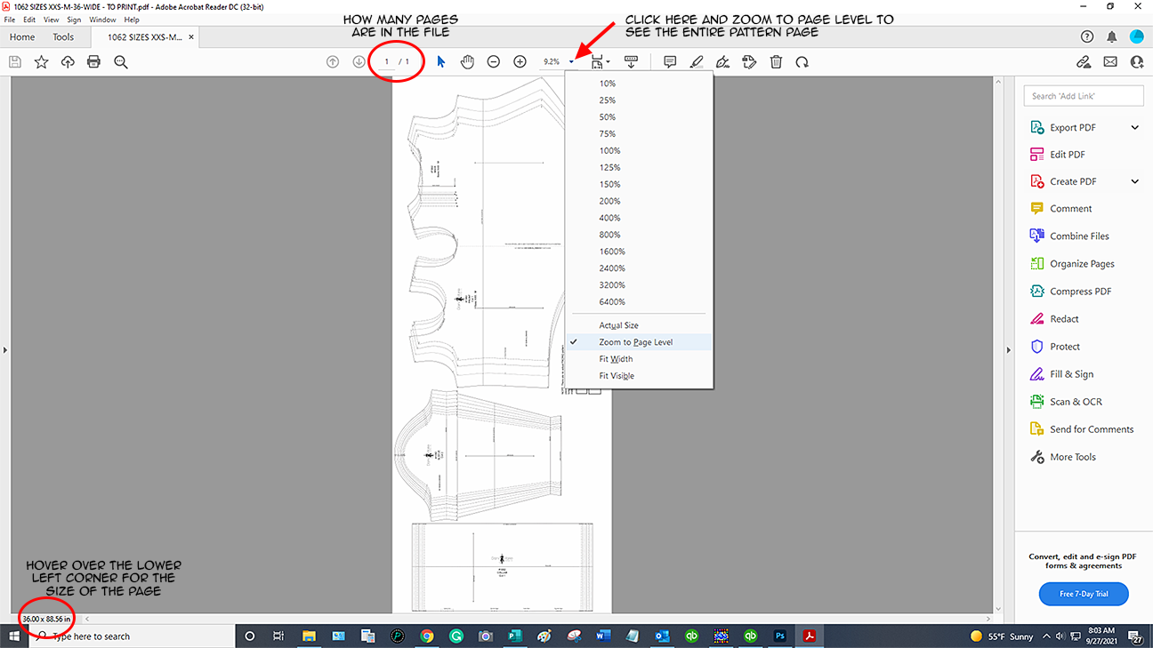Choose Fit Width zoom option
1153x648 pixels.
(x=616, y=359)
